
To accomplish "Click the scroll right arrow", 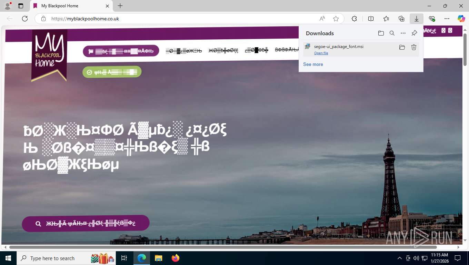I will 459,247.
